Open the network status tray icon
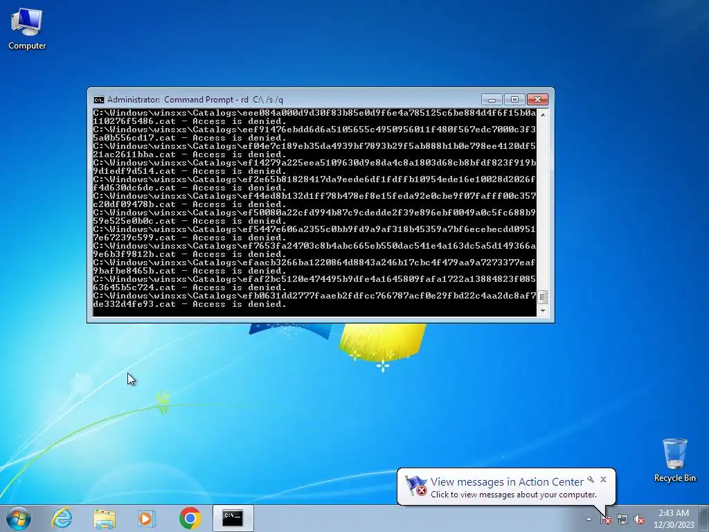709x532 pixels. pyautogui.click(x=622, y=520)
